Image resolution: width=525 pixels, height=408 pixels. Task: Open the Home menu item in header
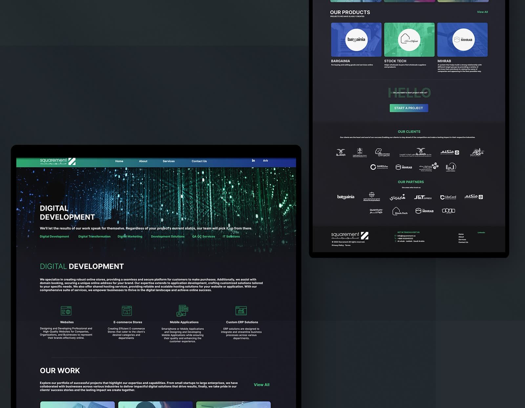click(x=119, y=161)
